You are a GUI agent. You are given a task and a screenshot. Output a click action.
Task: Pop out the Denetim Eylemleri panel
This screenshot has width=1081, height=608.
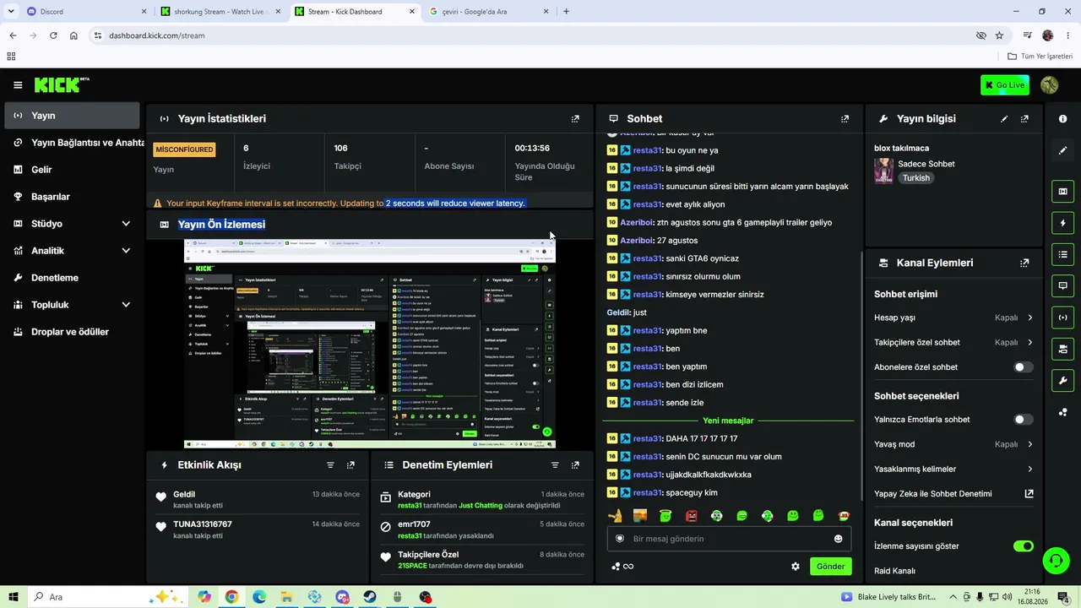coord(575,465)
